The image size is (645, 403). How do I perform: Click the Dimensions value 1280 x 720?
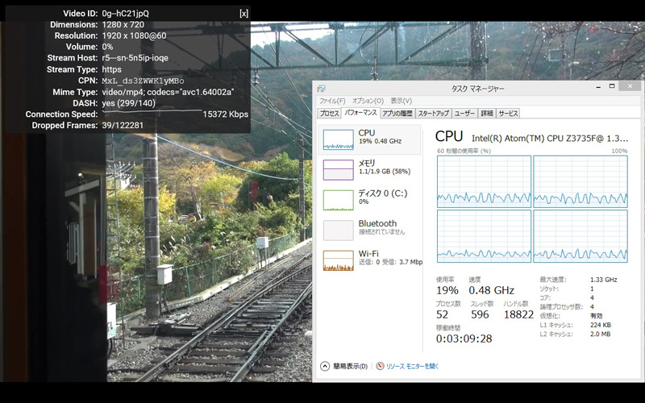[123, 25]
